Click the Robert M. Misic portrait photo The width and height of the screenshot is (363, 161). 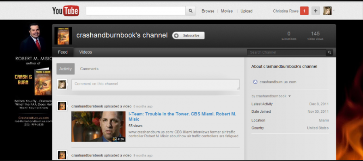[x=35, y=38]
